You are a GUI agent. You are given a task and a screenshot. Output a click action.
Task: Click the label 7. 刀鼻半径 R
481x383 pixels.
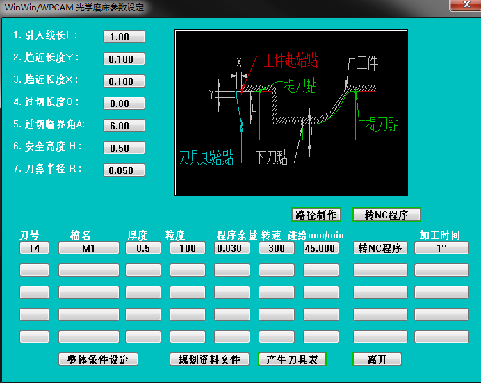point(47,169)
